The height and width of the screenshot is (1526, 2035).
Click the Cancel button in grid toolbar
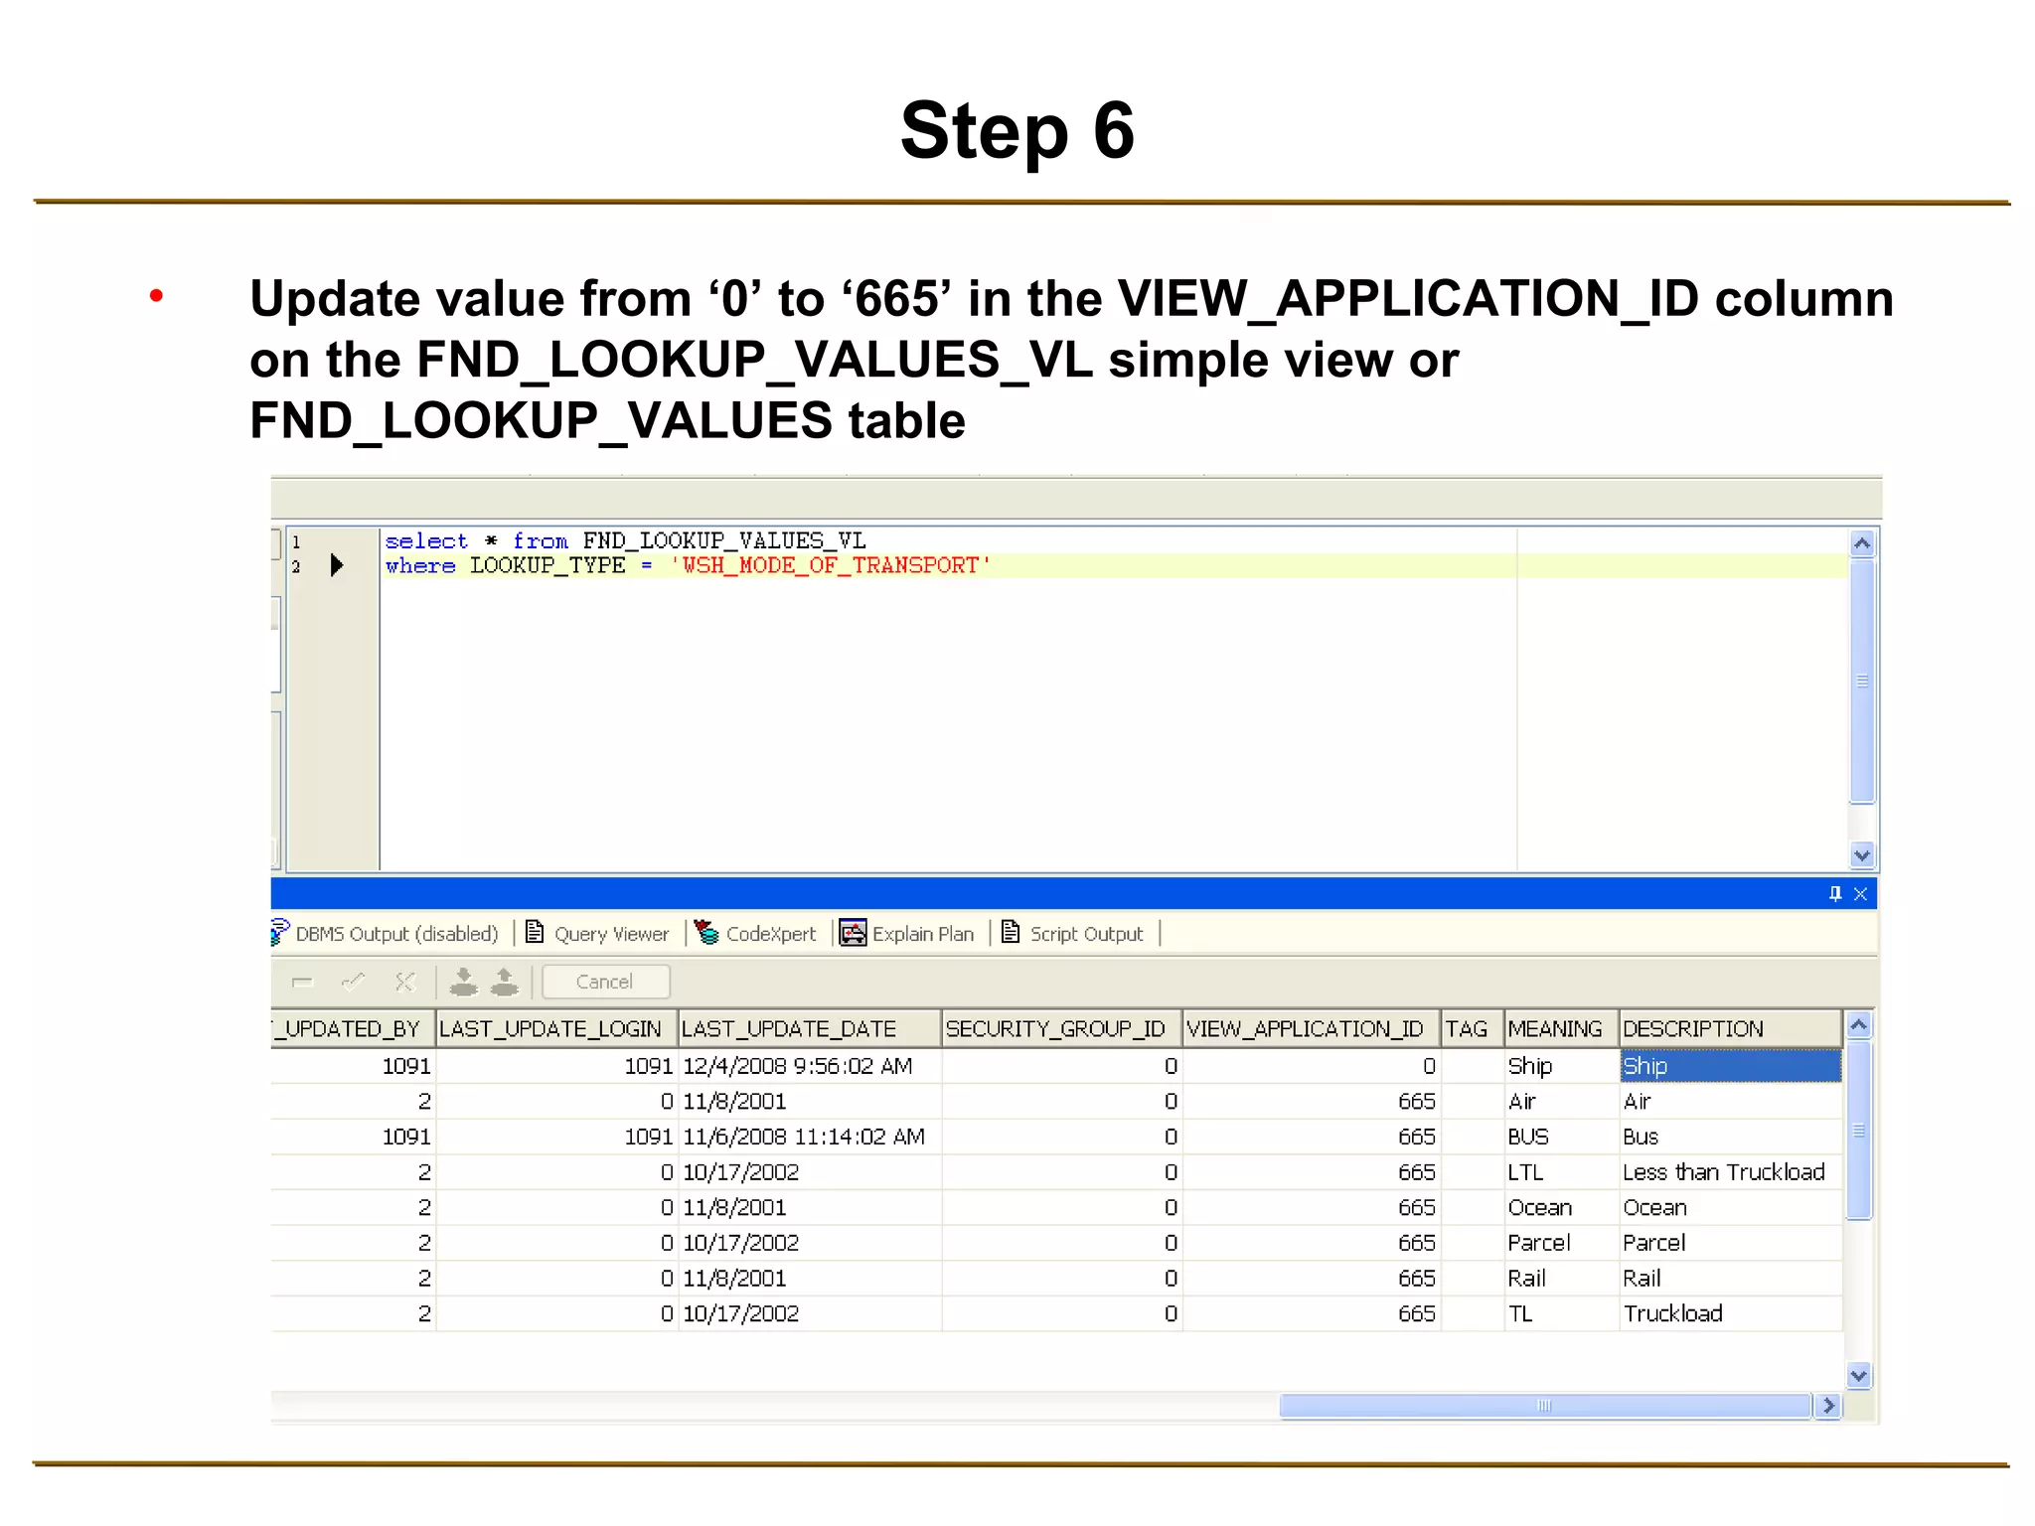[x=605, y=982]
